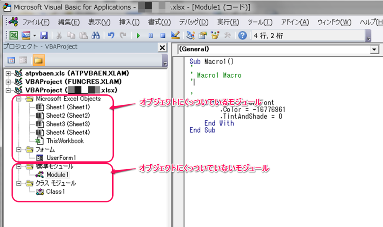Viewport: 383px width, 227px height.
Task: Click the Save floppy disk icon
Action: point(44,36)
